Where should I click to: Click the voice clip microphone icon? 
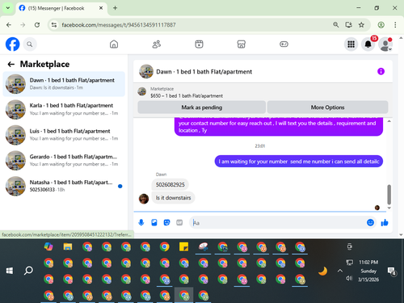[141, 222]
